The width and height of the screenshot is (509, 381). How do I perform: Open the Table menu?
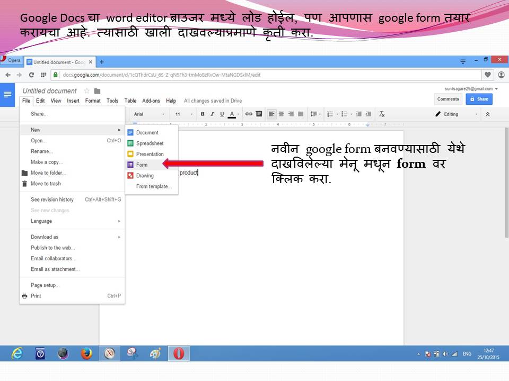(130, 101)
